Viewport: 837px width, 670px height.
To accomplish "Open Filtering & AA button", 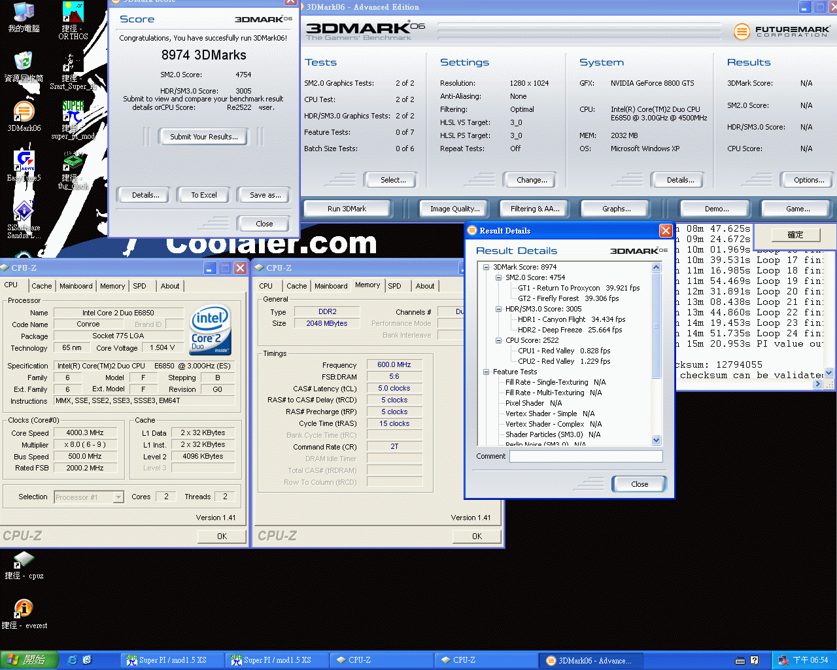I will tap(536, 209).
